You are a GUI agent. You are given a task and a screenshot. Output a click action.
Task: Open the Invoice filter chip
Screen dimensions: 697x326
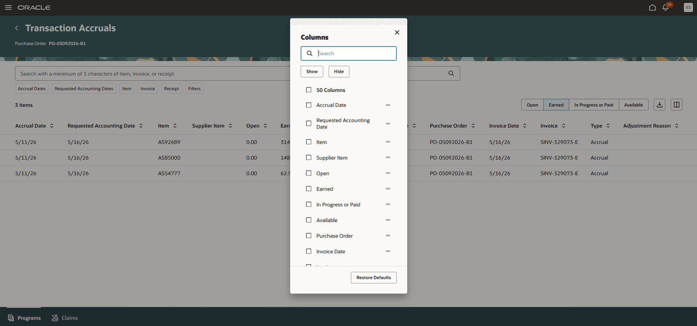tap(148, 89)
